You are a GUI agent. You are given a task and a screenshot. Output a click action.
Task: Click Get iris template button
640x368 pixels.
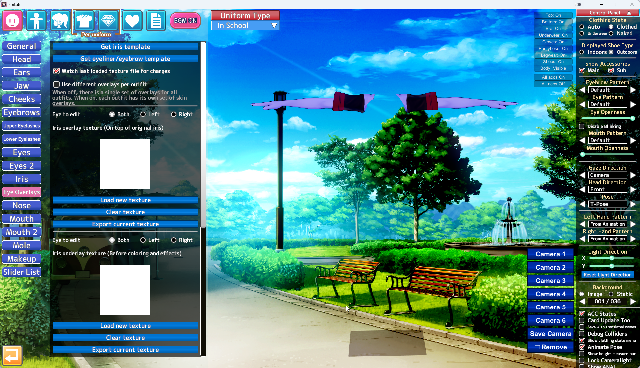[125, 47]
